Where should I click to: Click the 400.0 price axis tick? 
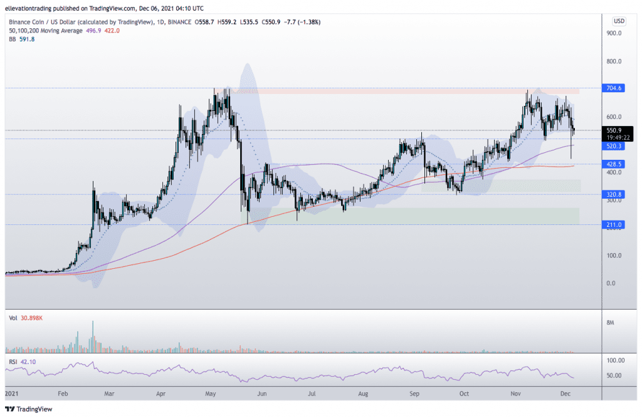[x=614, y=172]
